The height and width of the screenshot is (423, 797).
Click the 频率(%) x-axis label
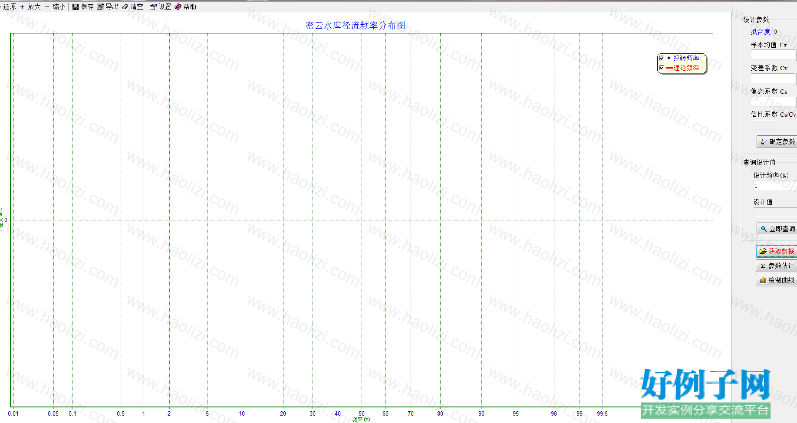[x=361, y=420]
